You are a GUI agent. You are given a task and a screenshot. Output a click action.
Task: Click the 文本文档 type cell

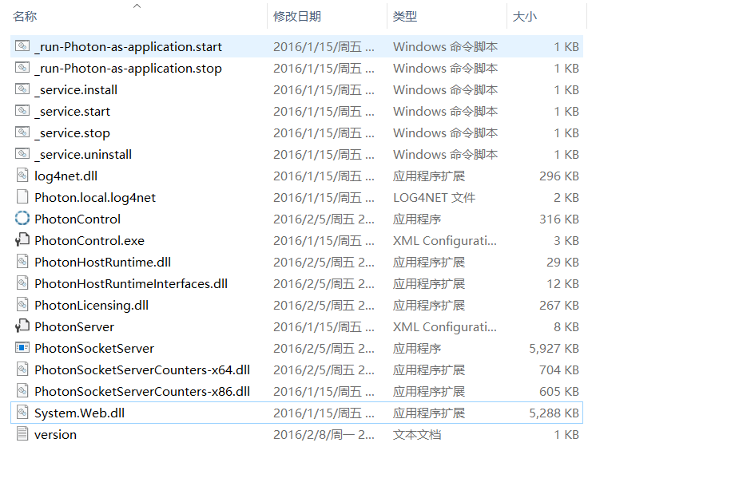[417, 435]
